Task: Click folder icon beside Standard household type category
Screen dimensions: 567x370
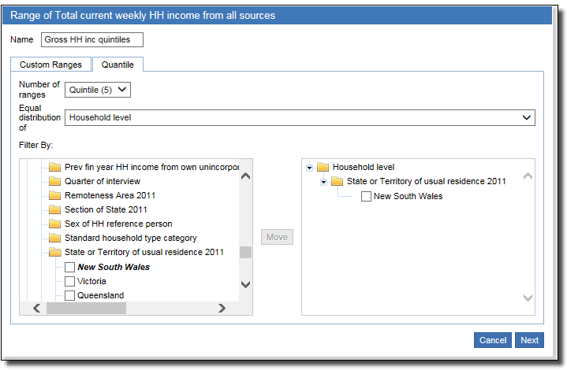Action: click(54, 238)
